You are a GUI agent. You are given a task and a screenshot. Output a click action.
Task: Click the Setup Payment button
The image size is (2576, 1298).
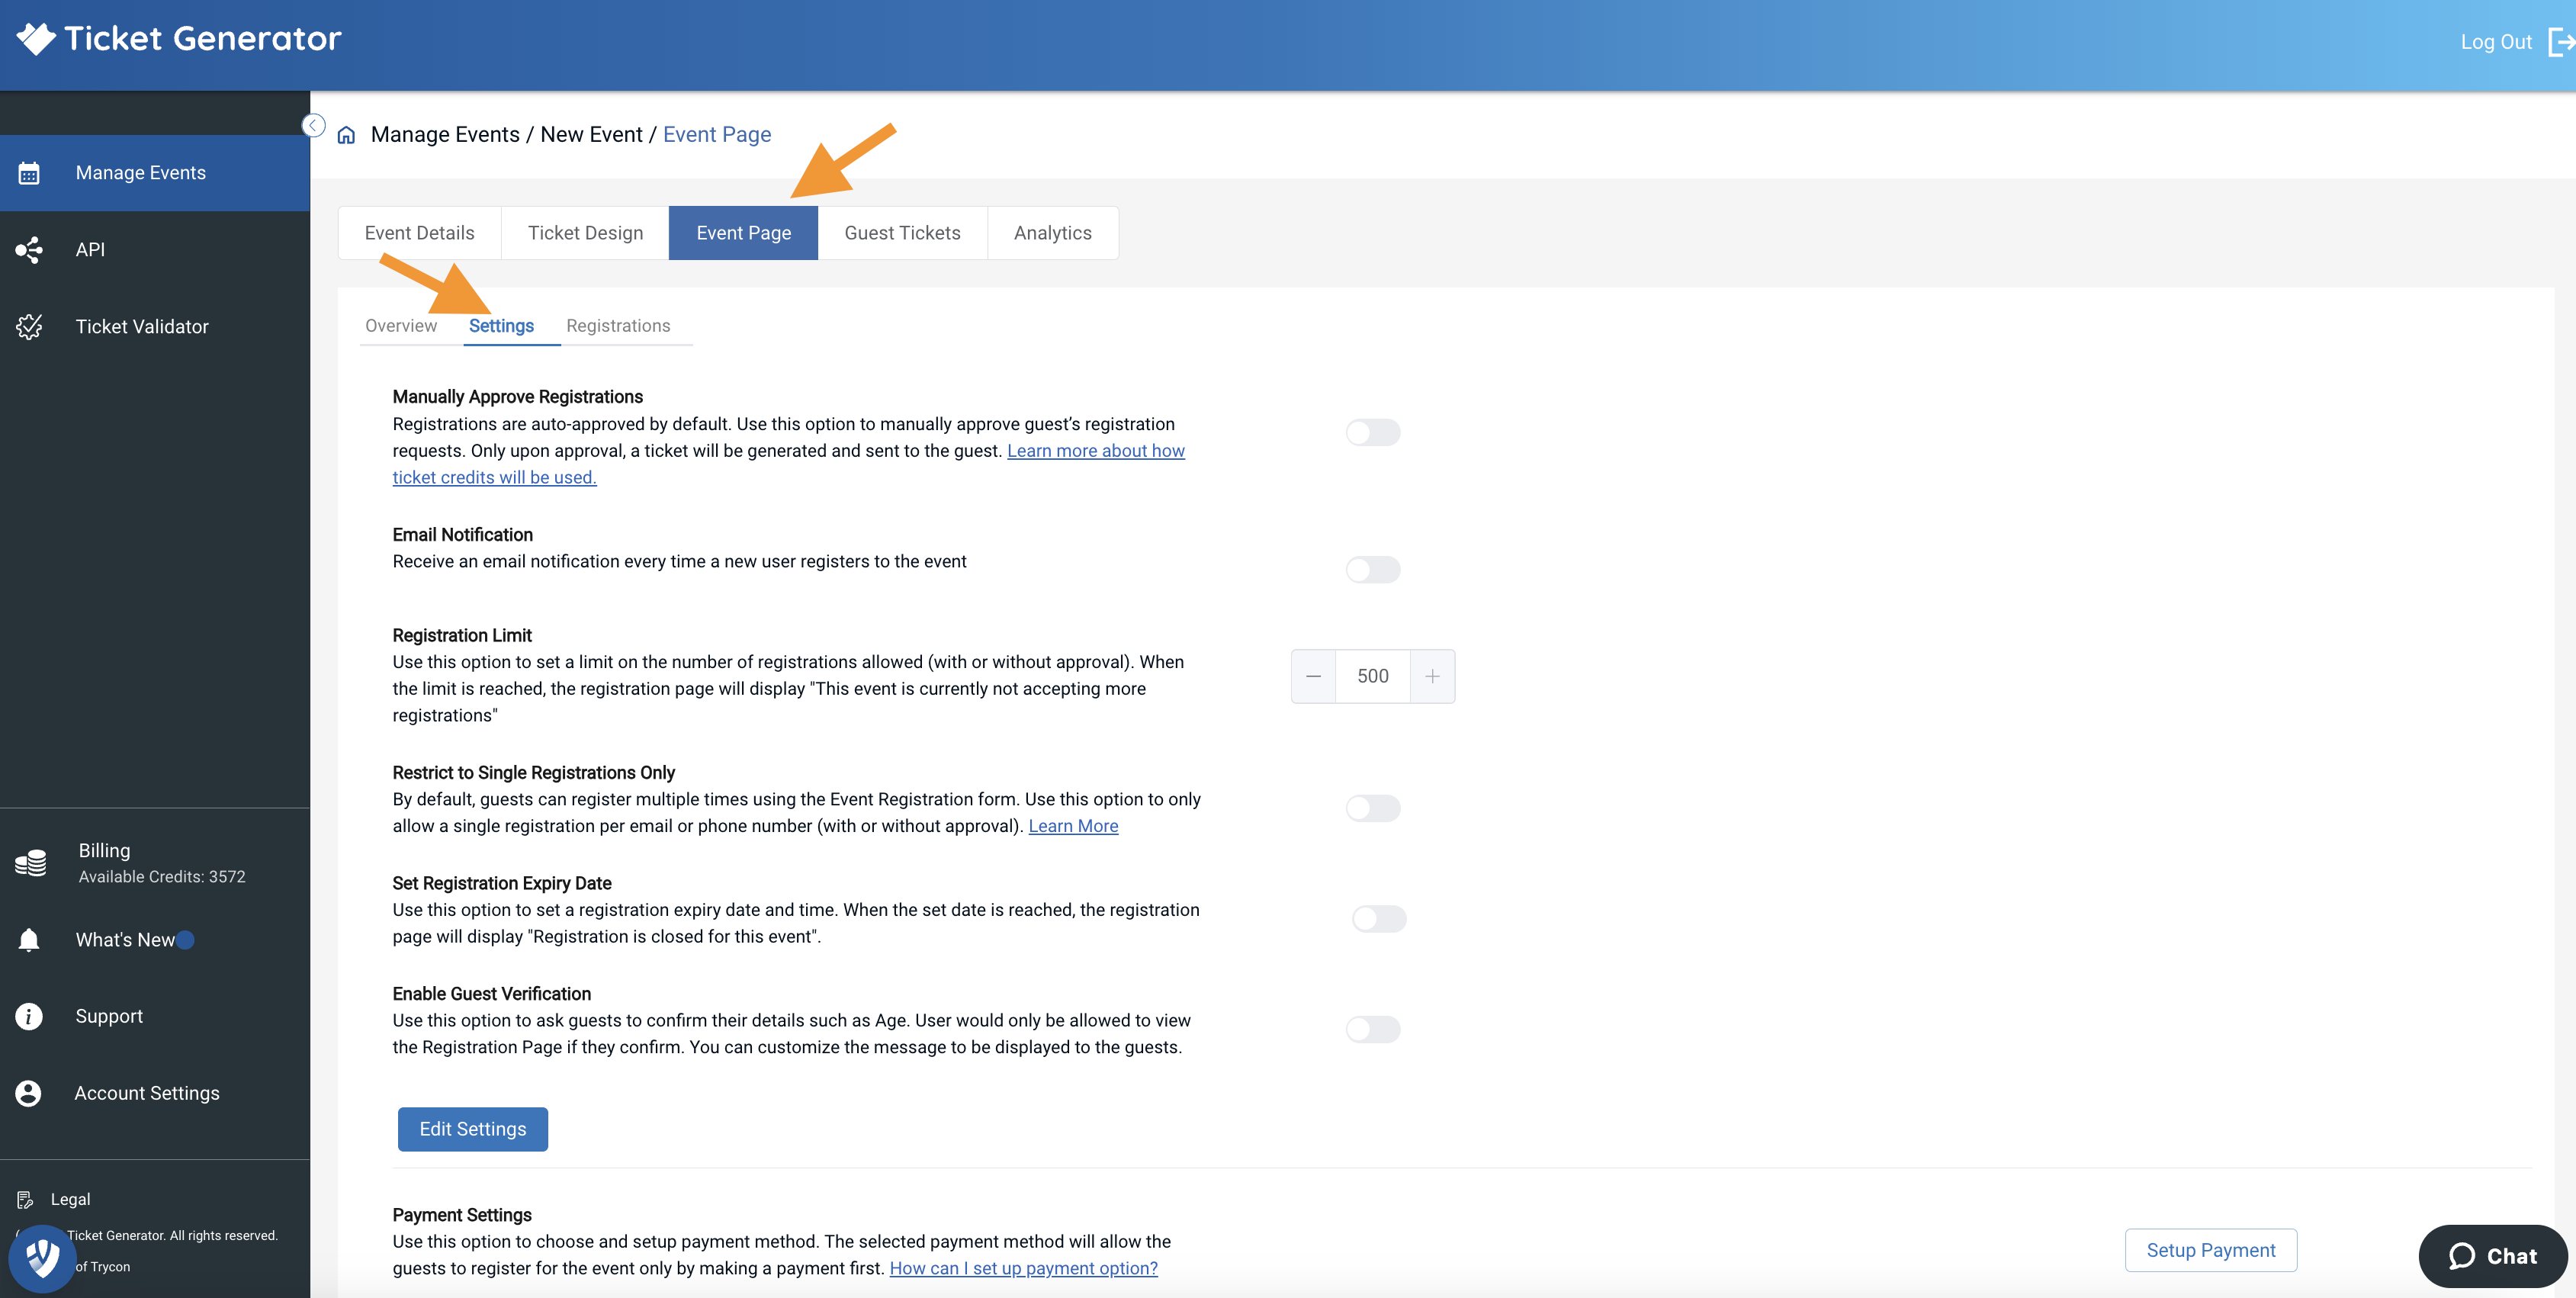pos(2210,1250)
